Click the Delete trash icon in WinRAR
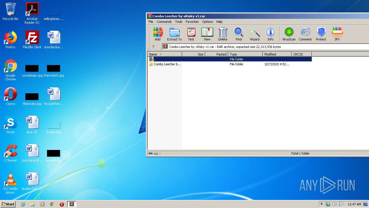 tap(223, 34)
